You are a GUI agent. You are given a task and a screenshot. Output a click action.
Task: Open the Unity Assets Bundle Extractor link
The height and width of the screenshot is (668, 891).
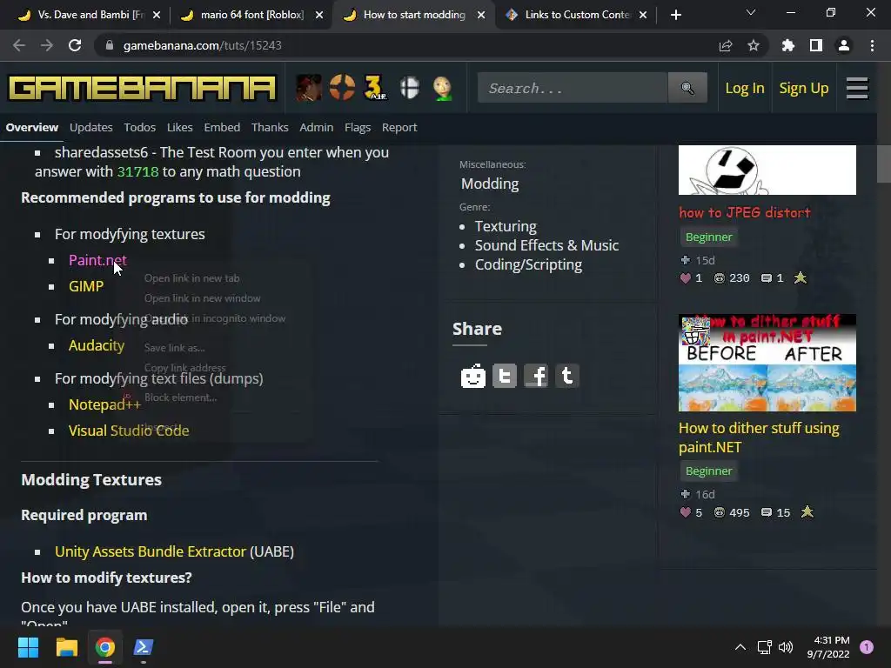pos(150,551)
